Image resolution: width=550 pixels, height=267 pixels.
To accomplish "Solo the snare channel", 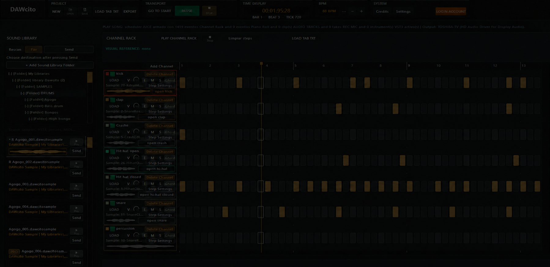I will click(160, 210).
